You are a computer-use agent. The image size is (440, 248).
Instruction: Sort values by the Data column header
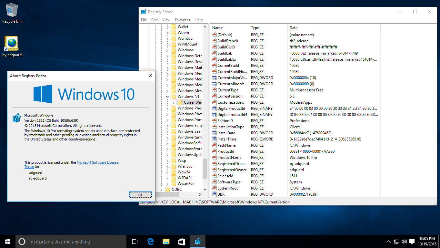pos(334,28)
